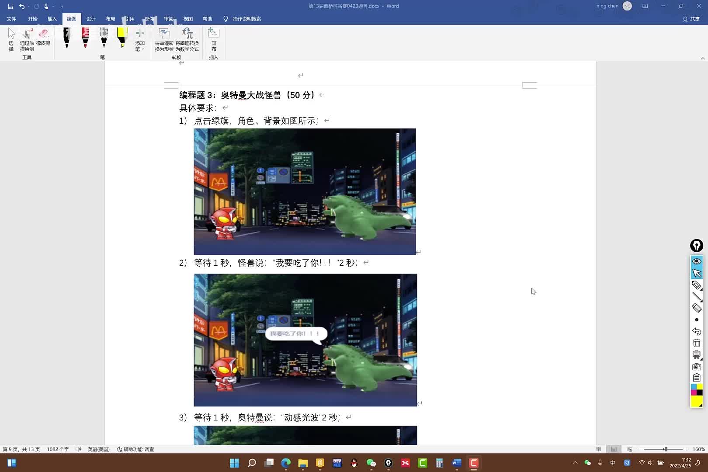Screen dimensions: 708x472
Task: Choose the 选择 selection tool
Action: 11,39
